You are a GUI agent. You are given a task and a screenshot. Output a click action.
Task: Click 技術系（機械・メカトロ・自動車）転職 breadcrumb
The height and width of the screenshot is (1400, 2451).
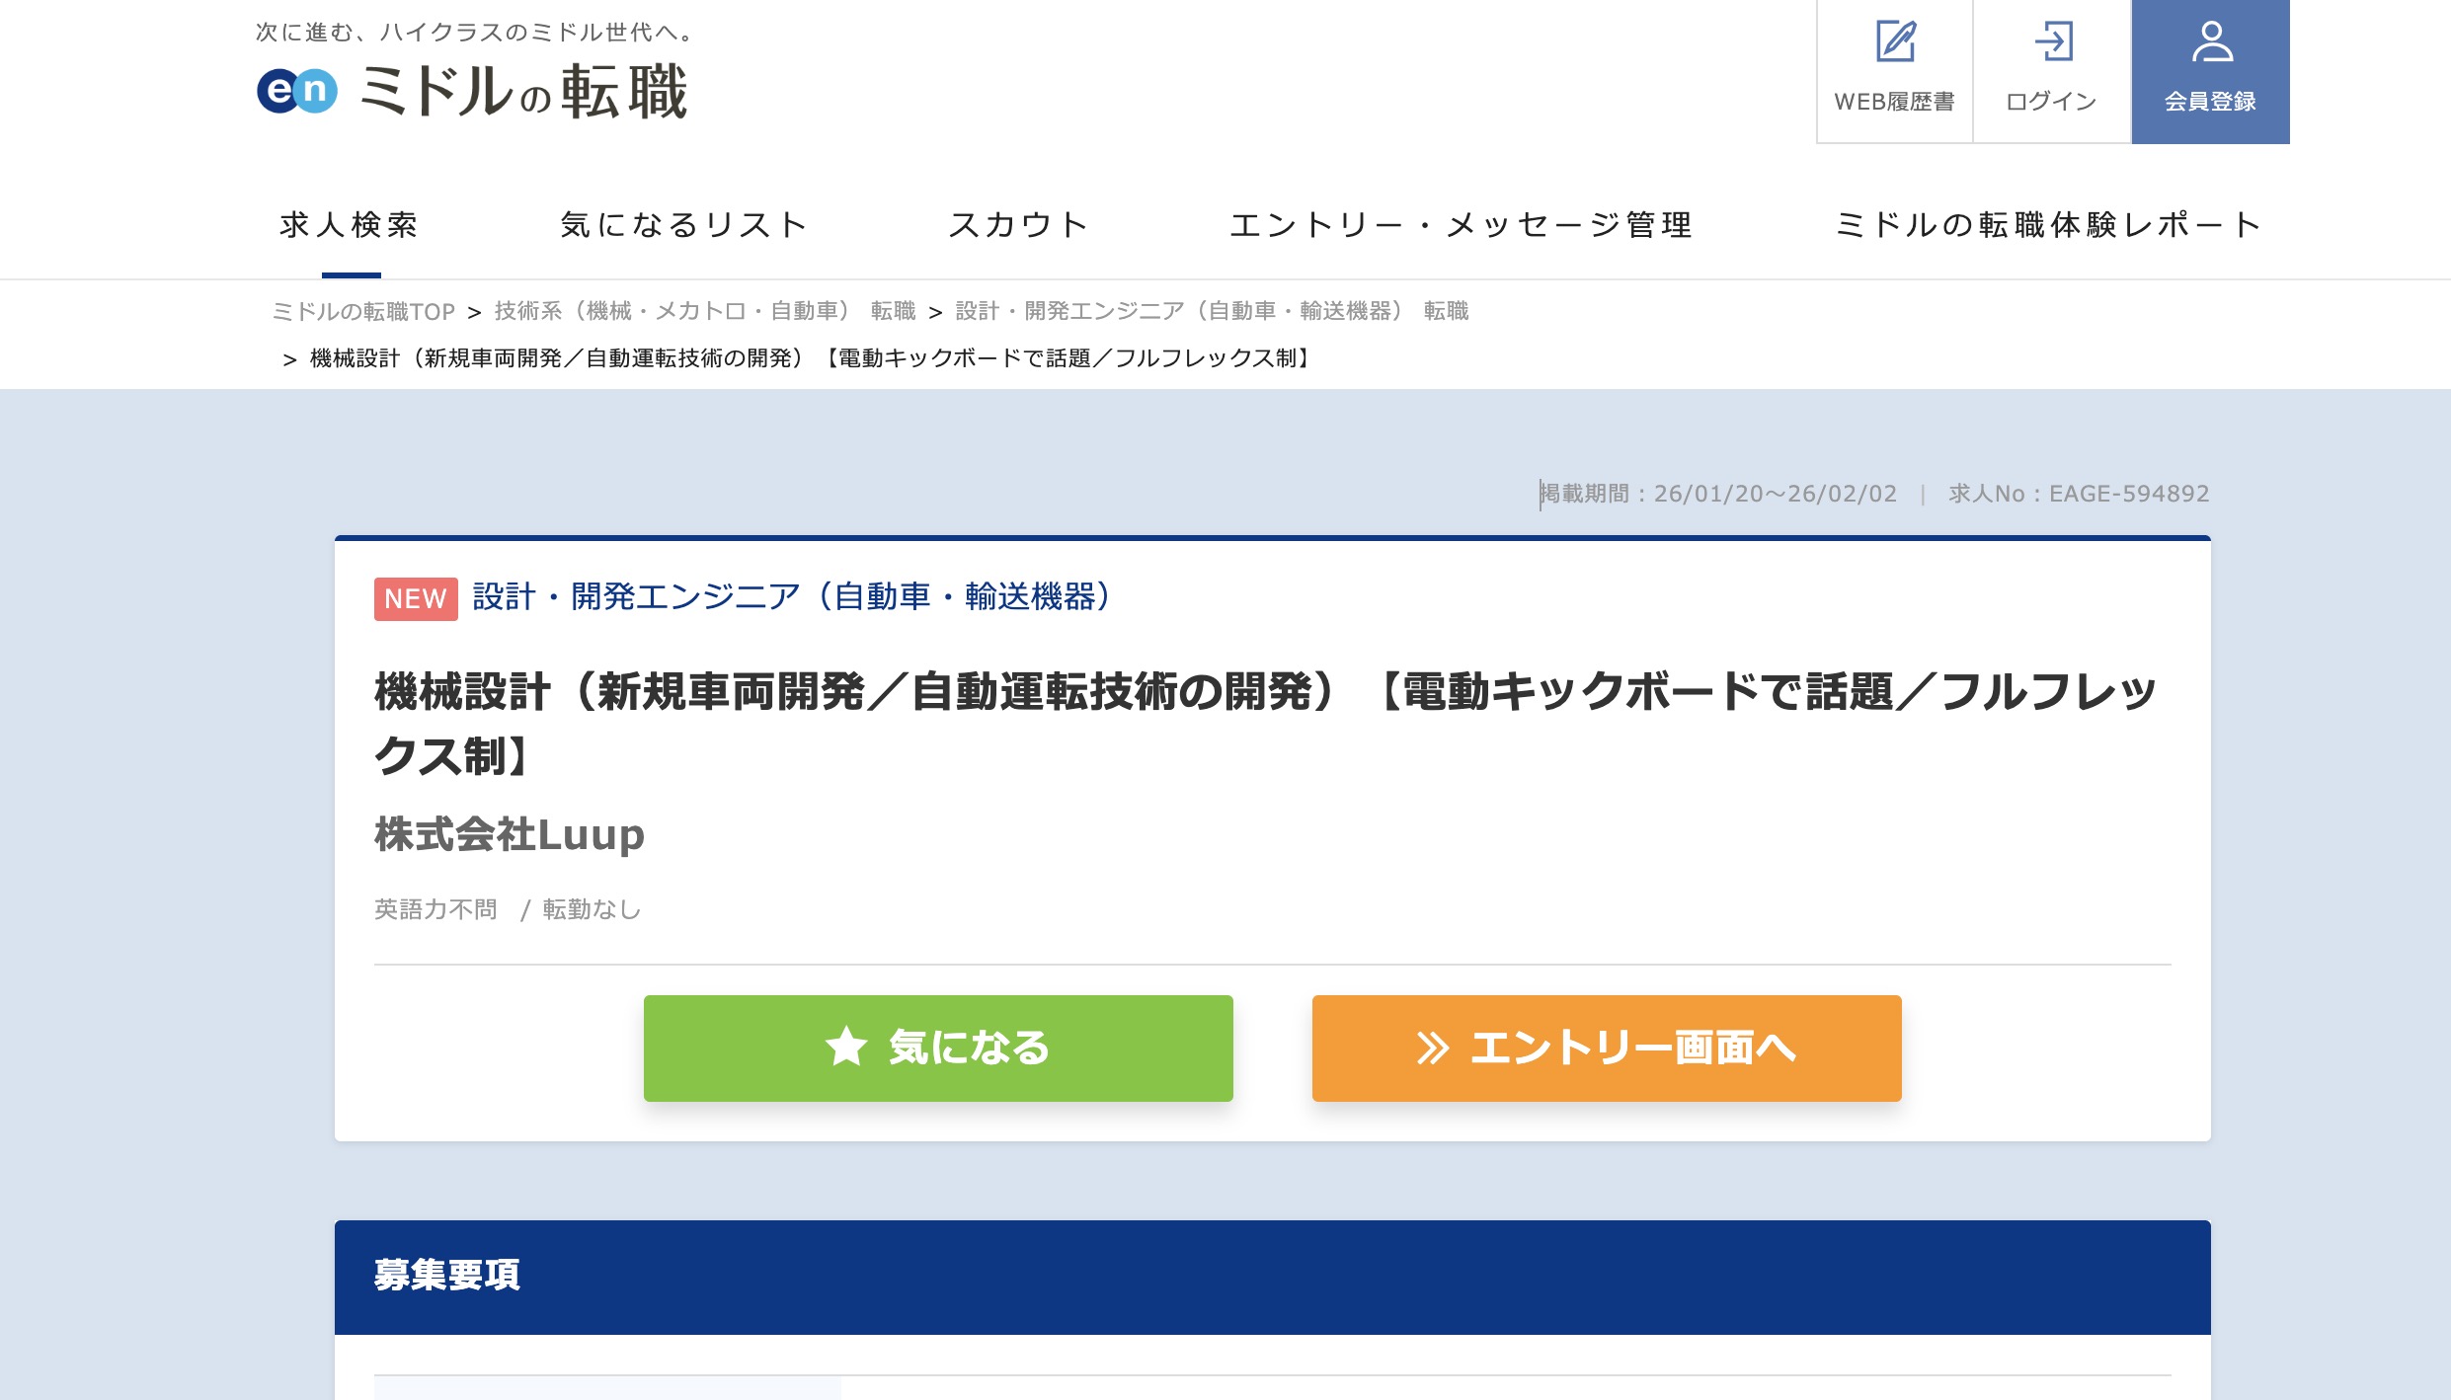pyautogui.click(x=704, y=312)
